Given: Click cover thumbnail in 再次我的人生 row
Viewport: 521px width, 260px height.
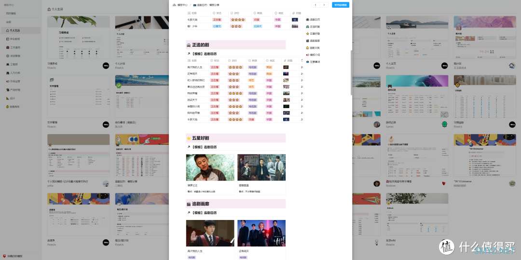Looking at the screenshot, I should pos(286,67).
